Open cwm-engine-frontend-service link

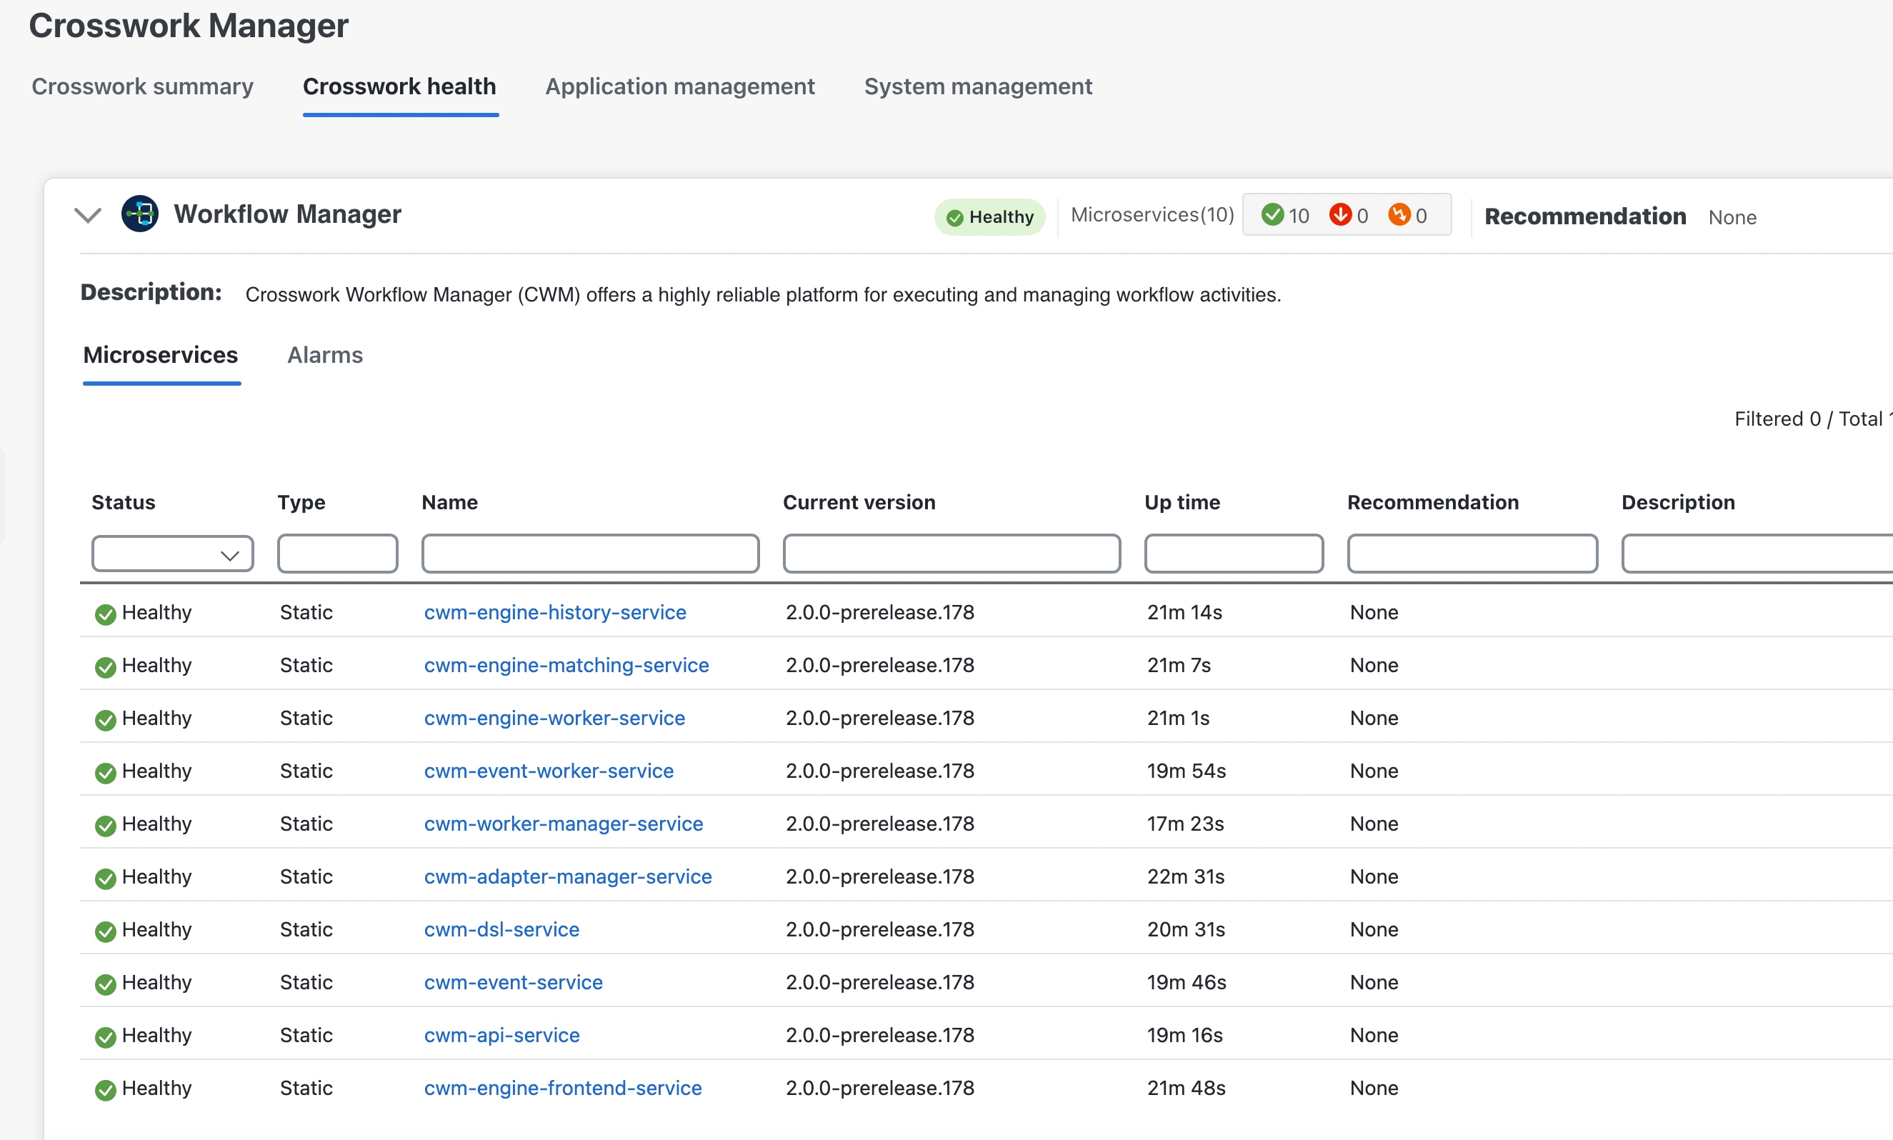tap(562, 1088)
